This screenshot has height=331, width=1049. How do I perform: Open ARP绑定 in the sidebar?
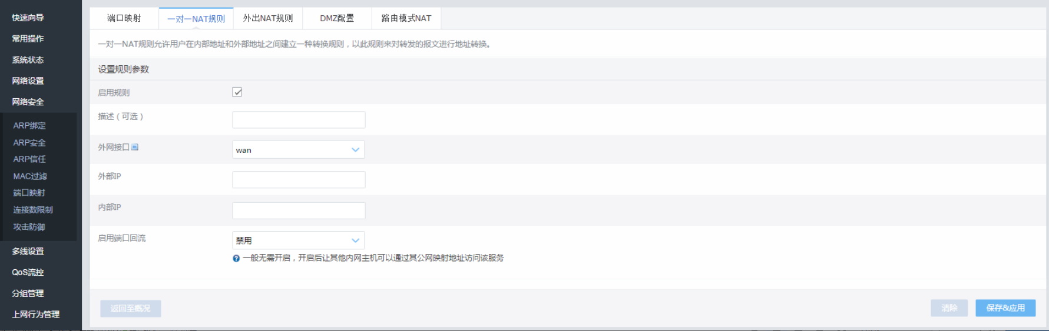[x=29, y=126]
